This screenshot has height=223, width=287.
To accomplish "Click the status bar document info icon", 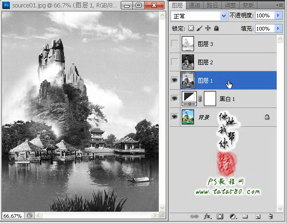I will [29, 215].
